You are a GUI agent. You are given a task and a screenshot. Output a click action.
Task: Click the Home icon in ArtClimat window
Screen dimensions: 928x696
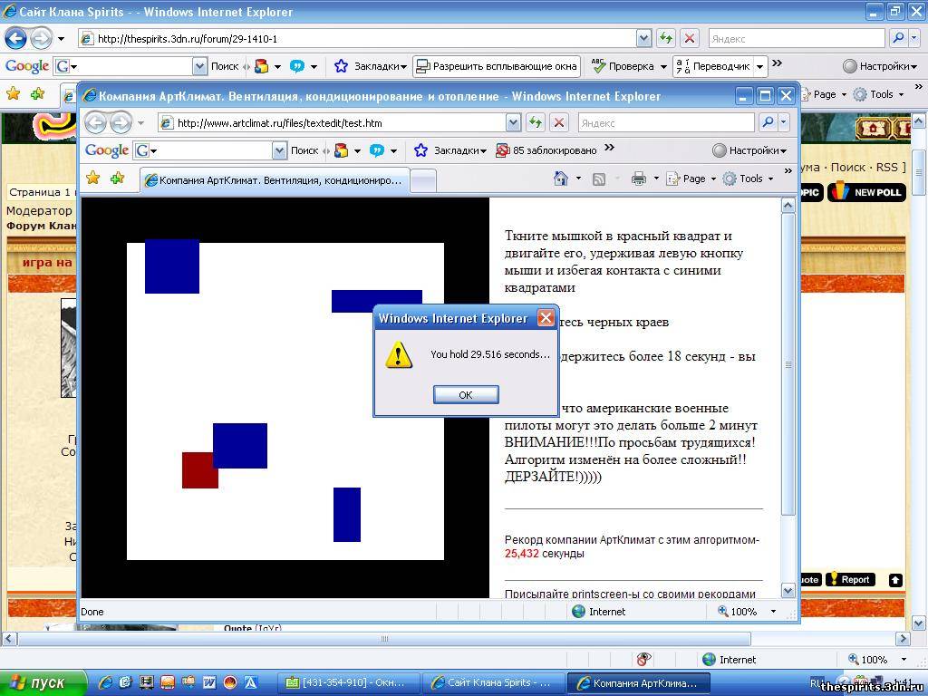coord(560,179)
